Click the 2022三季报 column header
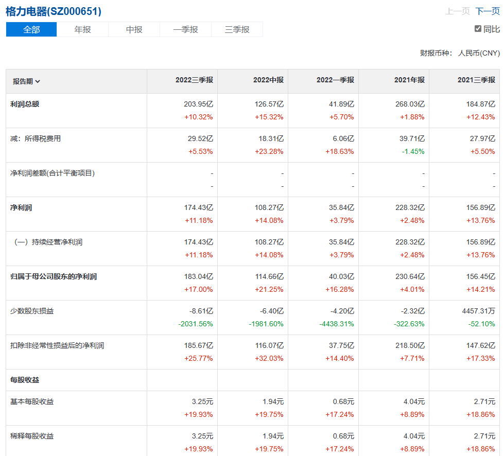The image size is (504, 456). coord(194,80)
